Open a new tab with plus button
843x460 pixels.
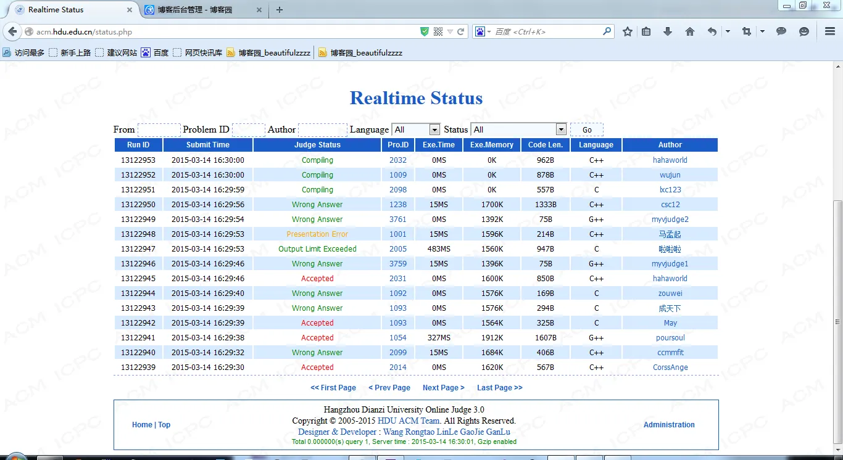[x=280, y=10]
